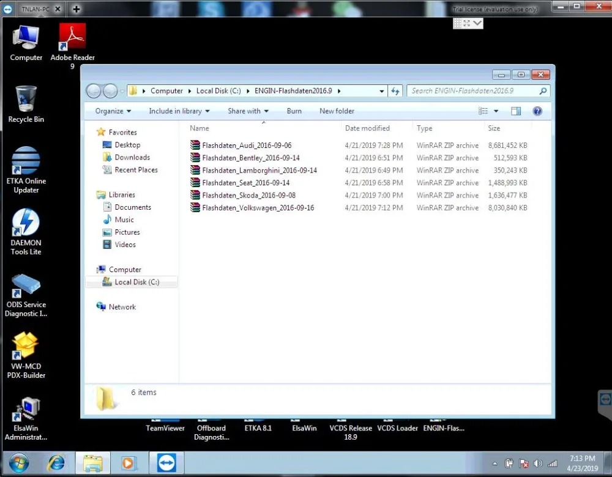Viewport: 612px width, 477px height.
Task: Sort by Name column header
Action: click(200, 128)
